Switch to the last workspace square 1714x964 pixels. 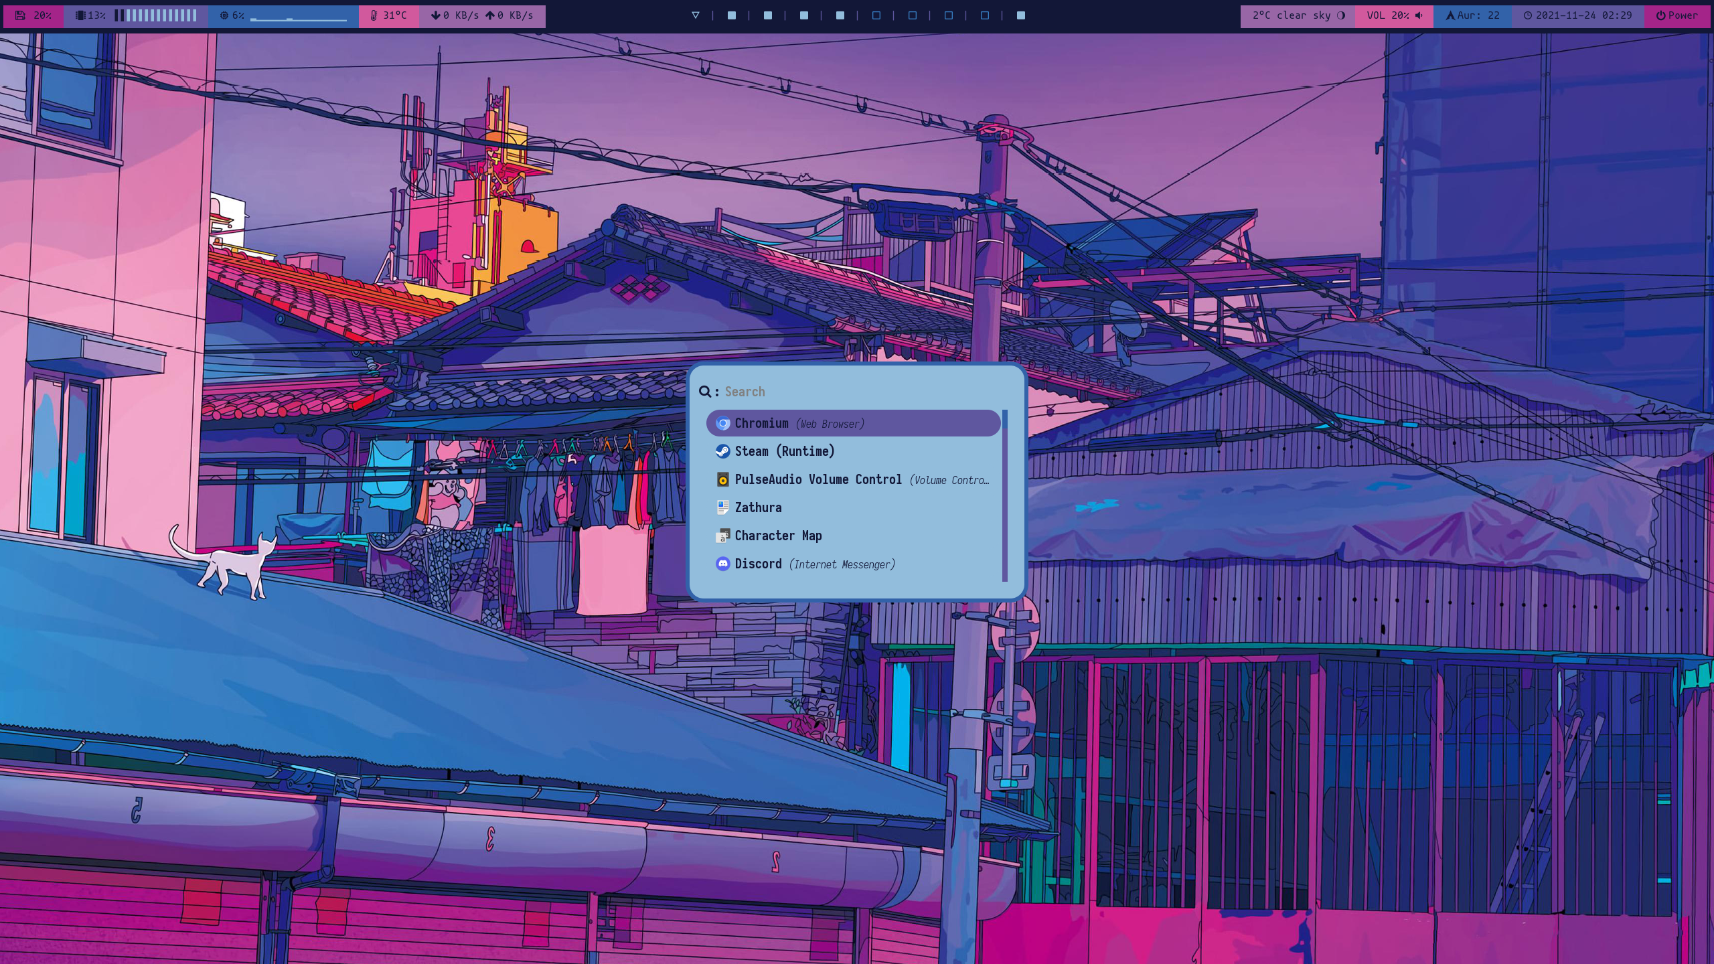(x=1021, y=15)
